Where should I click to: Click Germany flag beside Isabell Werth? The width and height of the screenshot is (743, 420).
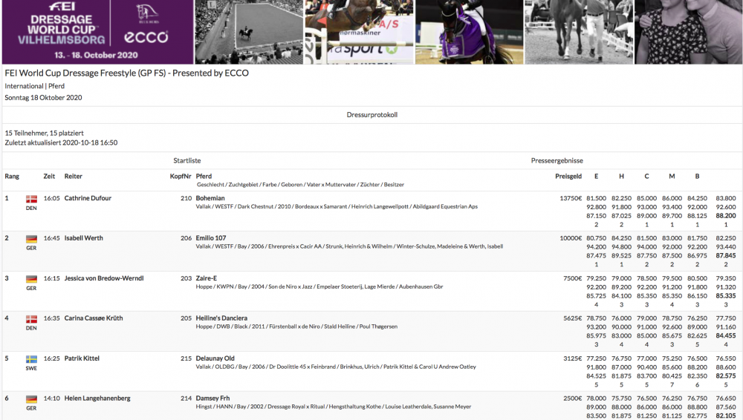[x=31, y=239]
